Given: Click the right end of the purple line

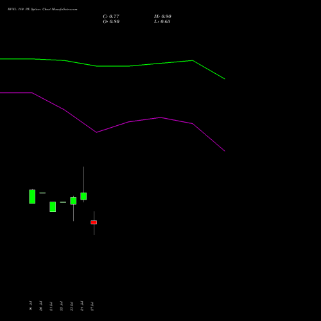Looking at the screenshot, I should pyautogui.click(x=225, y=151).
